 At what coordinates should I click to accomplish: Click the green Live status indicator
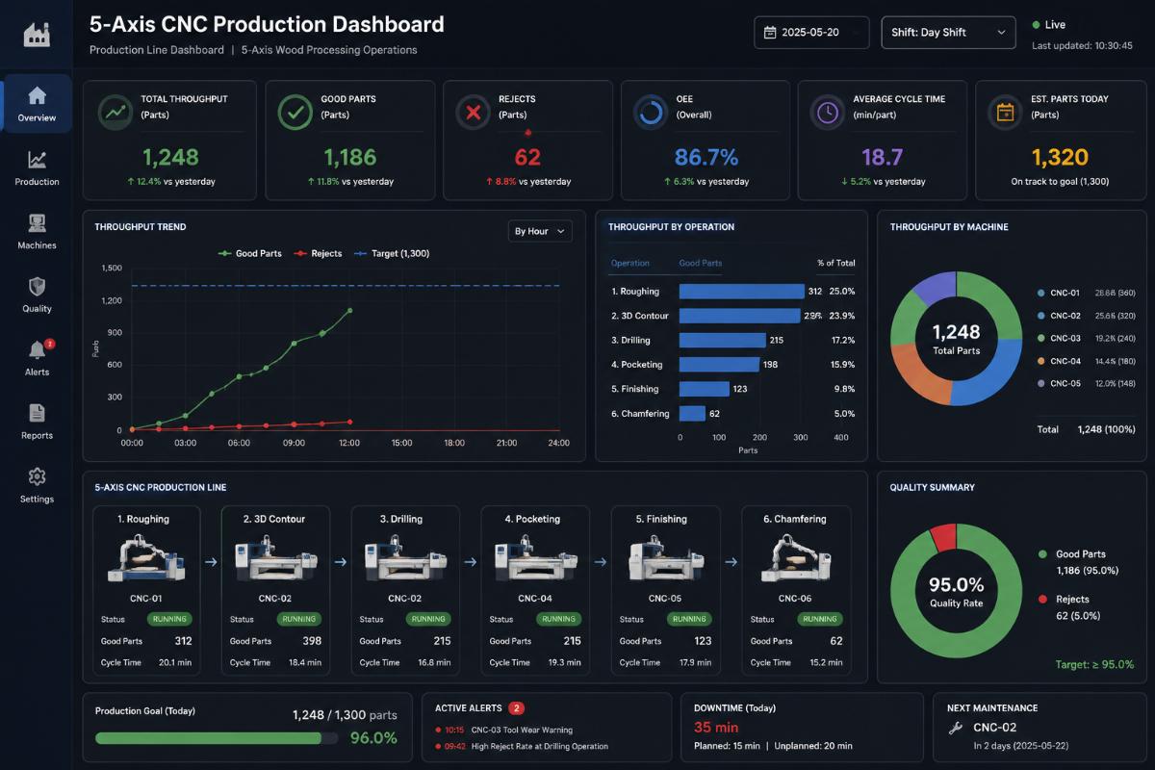(x=1036, y=24)
